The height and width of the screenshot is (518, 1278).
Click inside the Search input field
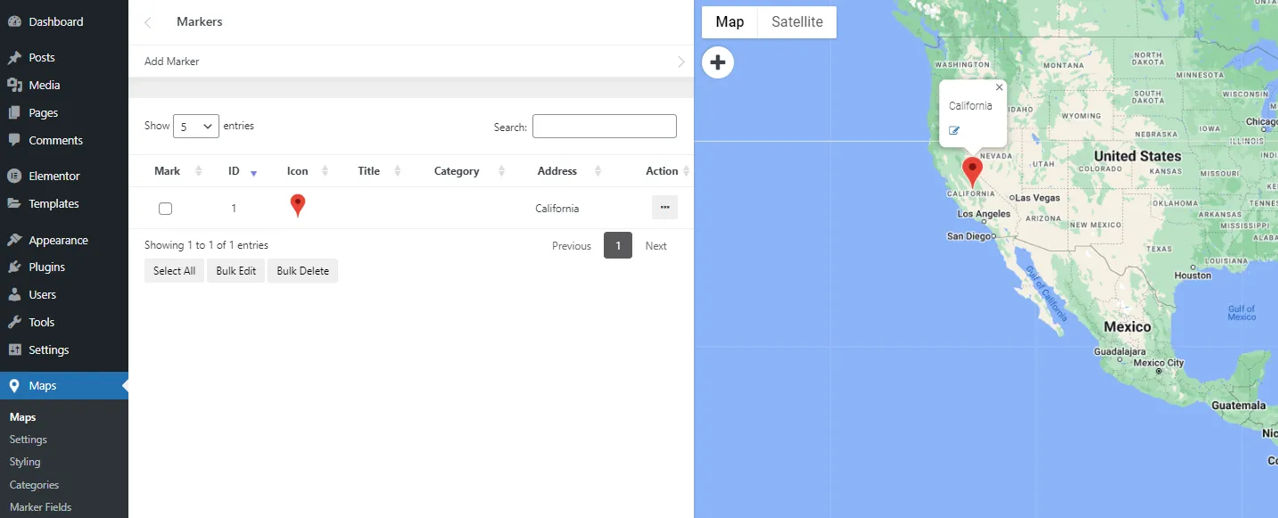pyautogui.click(x=604, y=126)
